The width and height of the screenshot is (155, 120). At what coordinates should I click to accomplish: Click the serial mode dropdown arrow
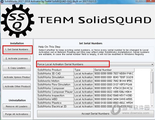coord(152,64)
